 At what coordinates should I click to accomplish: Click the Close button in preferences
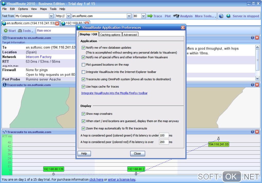click(137, 154)
